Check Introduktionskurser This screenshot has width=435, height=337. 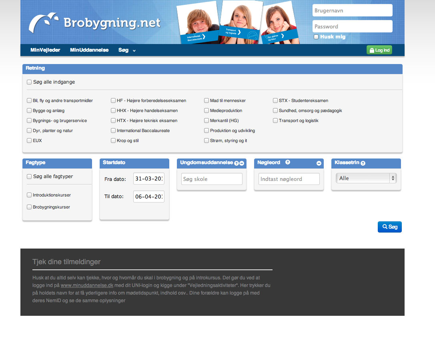29,195
